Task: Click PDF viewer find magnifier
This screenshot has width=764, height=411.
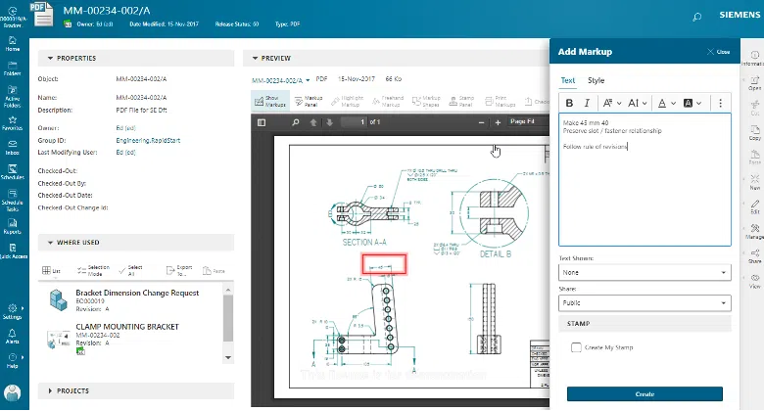Action: pyautogui.click(x=295, y=122)
